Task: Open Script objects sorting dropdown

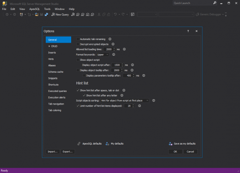Action: click(125, 100)
